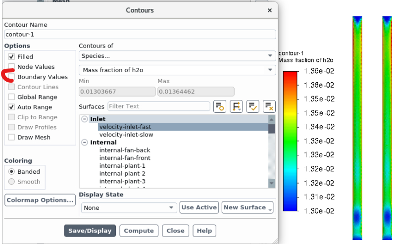Image resolution: width=395 pixels, height=244 pixels.
Task: Deselect all shown surfaces icon
Action: (x=269, y=106)
